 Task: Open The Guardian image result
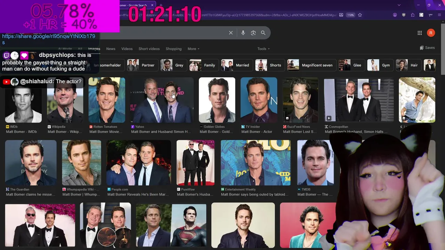(x=31, y=163)
